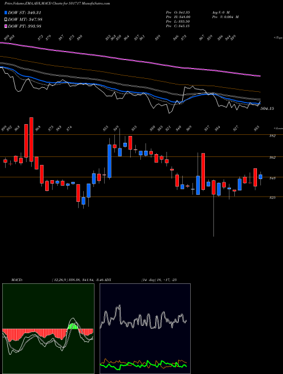Click the thick green line in ADX panel
Screen dimensions: 283x374
pyautogui.click(x=144, y=364)
